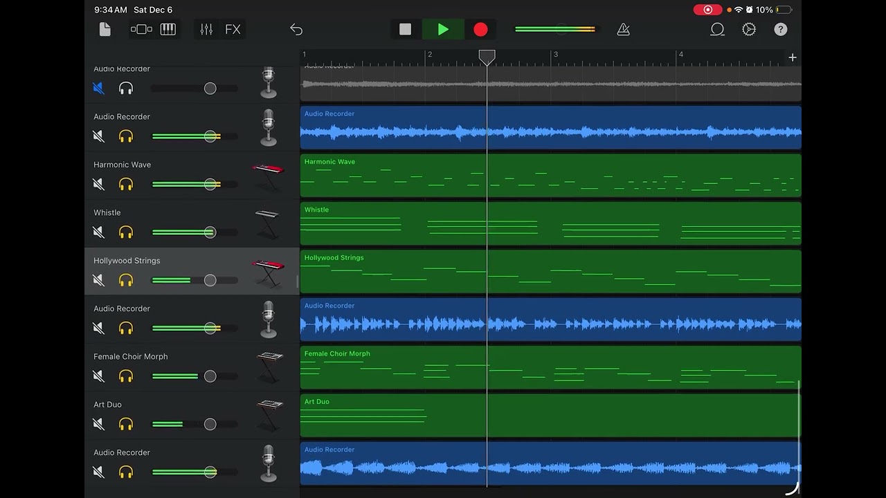Open My Songs document browser
The image size is (886, 498).
point(105,29)
